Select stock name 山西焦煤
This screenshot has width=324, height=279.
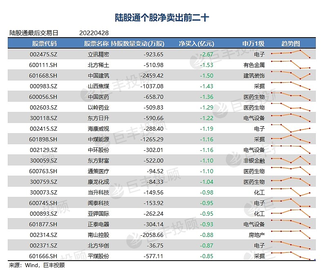coord(98,86)
